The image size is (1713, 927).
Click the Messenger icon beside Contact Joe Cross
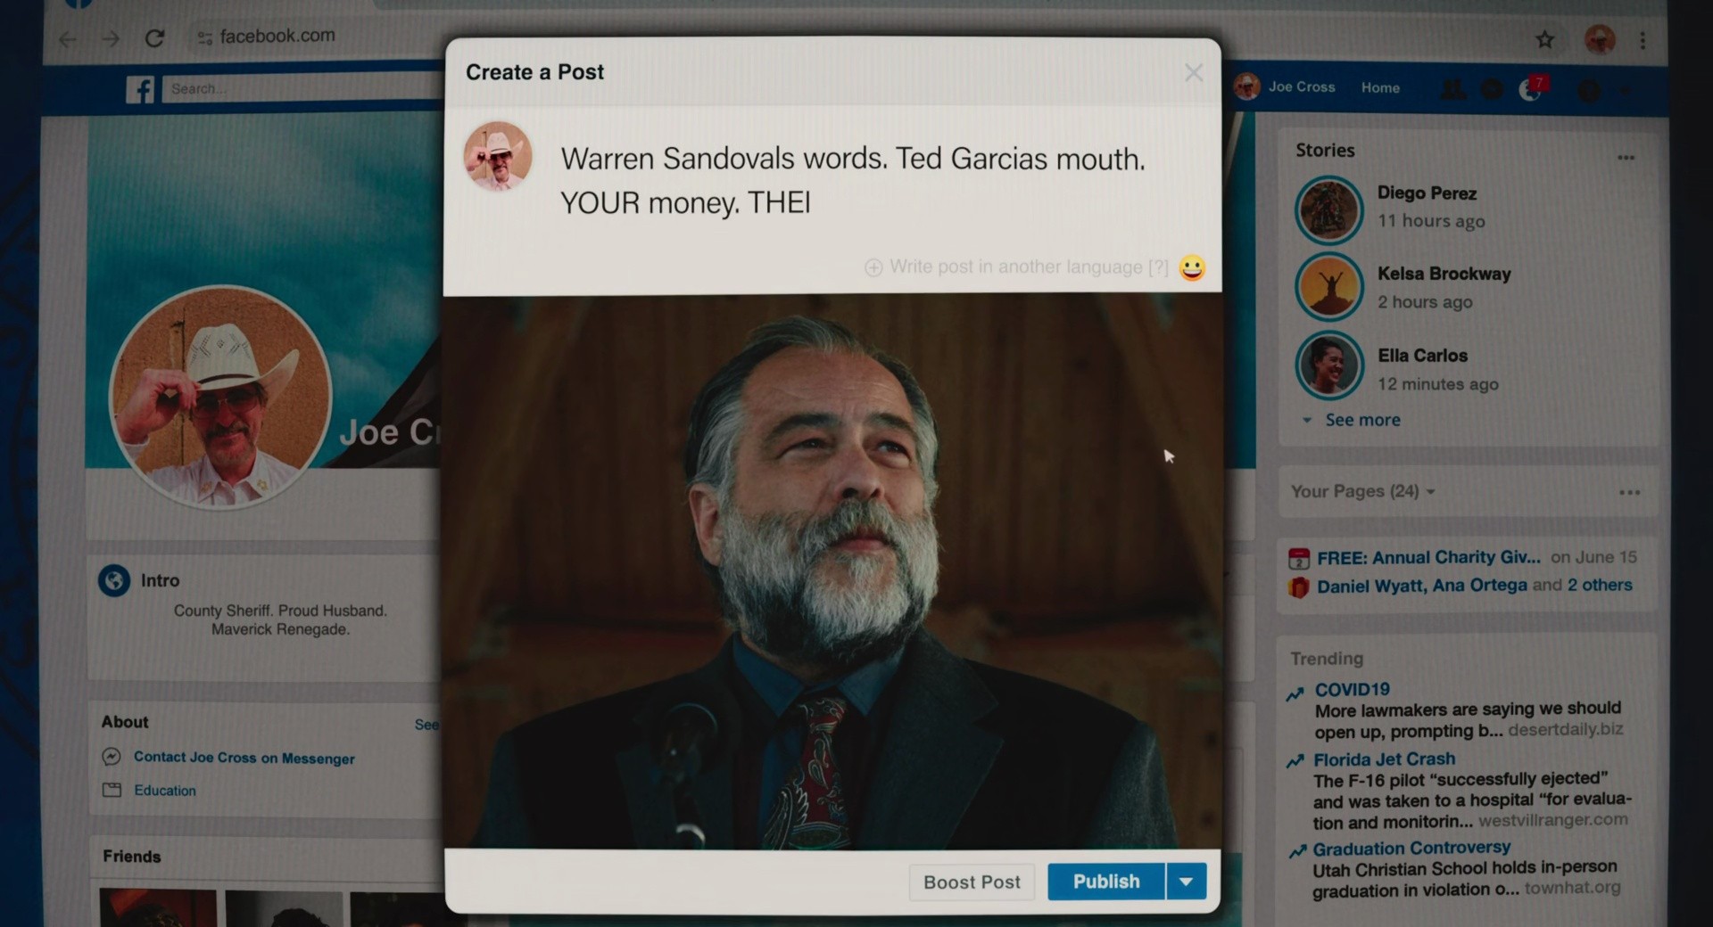[x=112, y=757]
